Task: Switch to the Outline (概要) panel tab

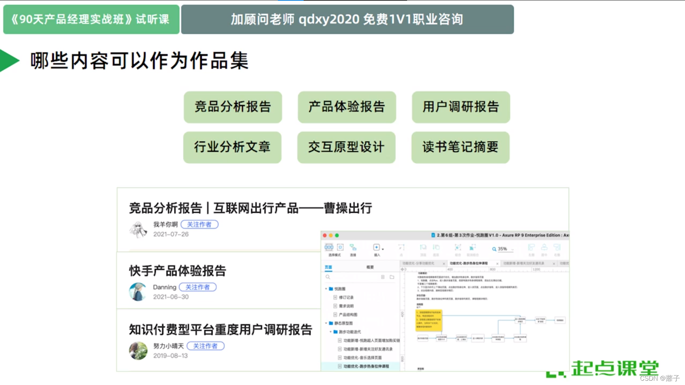Action: [x=370, y=267]
